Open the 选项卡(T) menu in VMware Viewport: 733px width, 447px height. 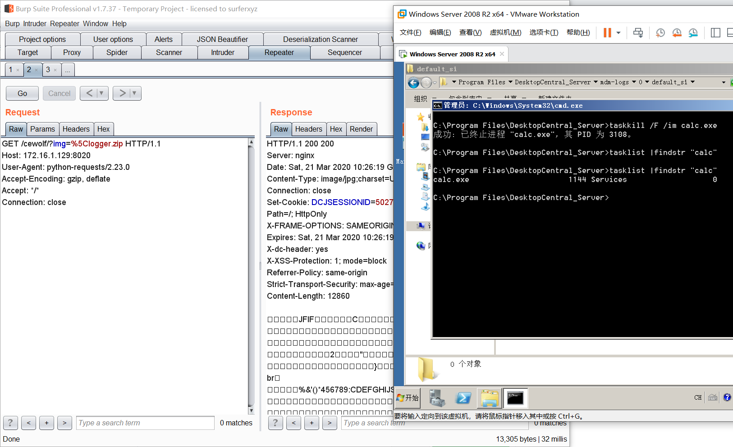click(x=544, y=32)
